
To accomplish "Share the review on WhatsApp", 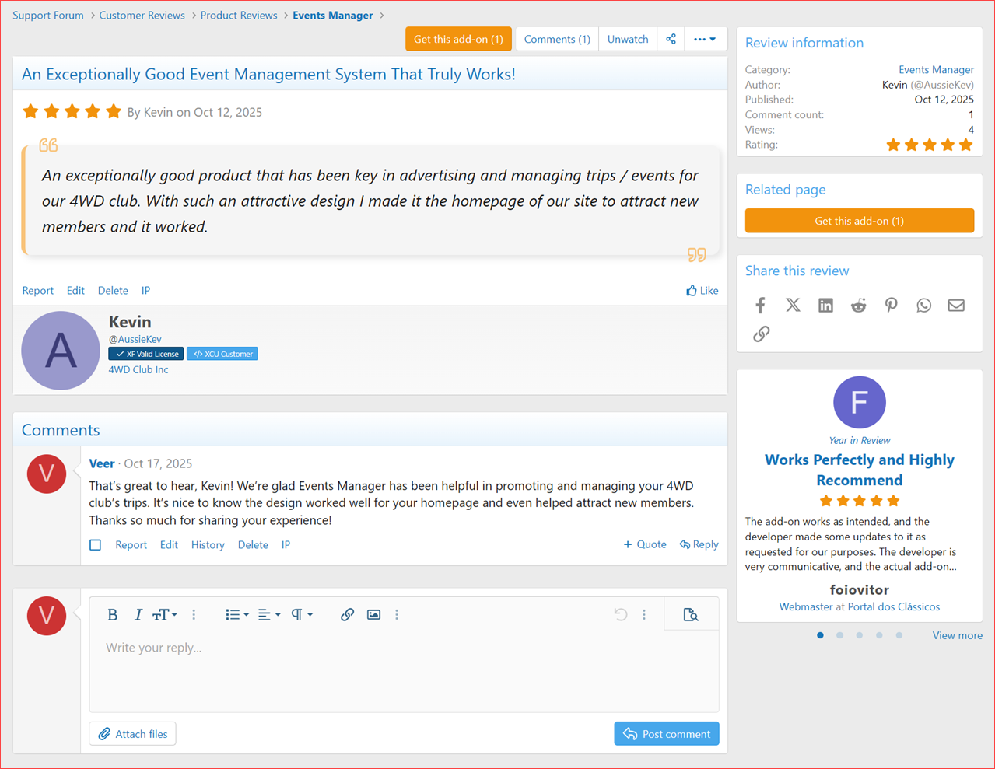I will coord(923,305).
